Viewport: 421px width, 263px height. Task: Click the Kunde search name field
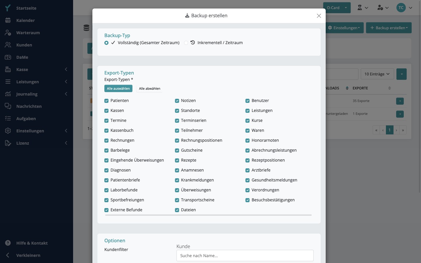(x=245, y=256)
